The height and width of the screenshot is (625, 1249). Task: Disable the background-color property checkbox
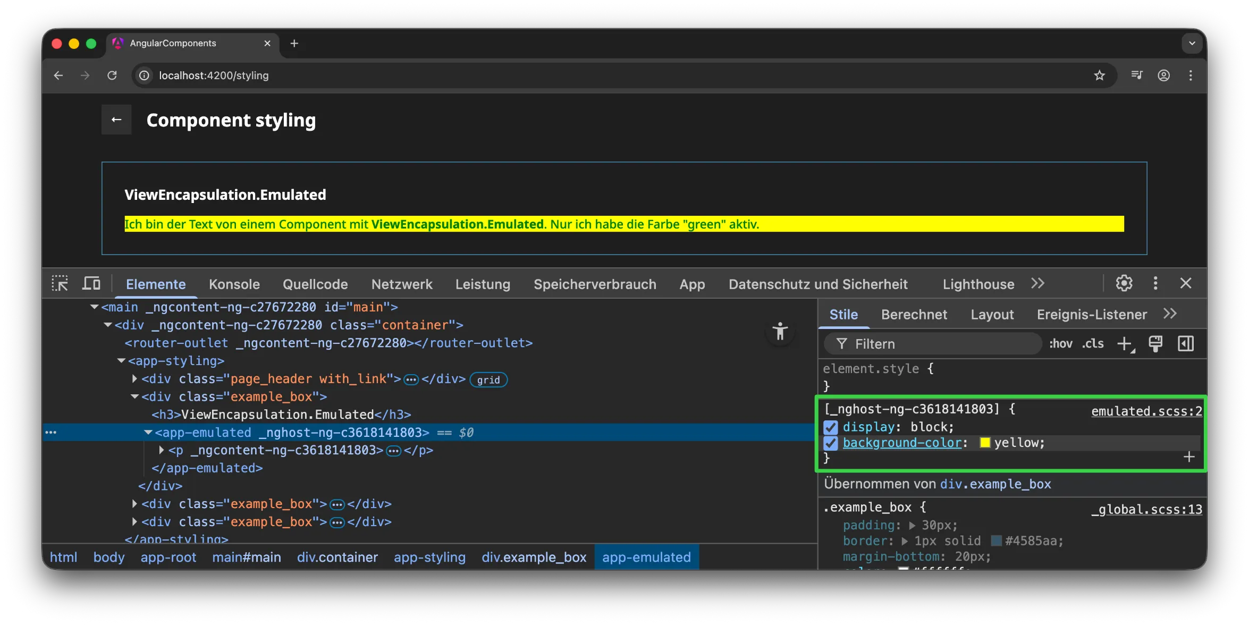point(831,443)
